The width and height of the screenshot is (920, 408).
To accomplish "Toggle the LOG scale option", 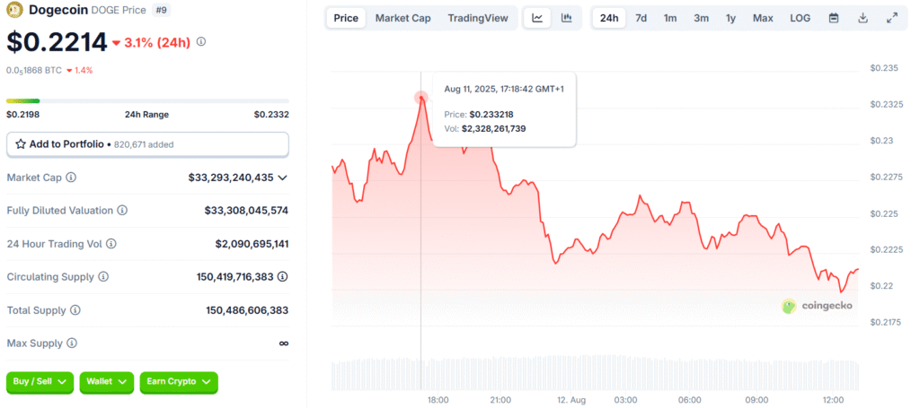I will (800, 18).
